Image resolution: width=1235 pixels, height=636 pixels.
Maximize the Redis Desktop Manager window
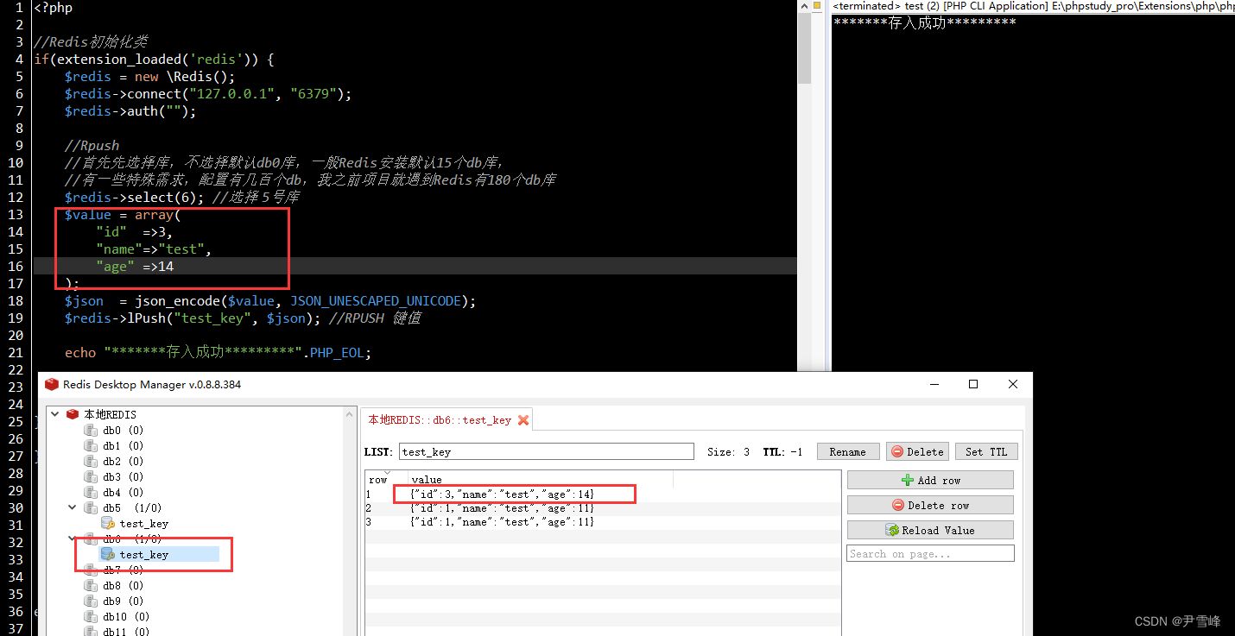tap(973, 384)
